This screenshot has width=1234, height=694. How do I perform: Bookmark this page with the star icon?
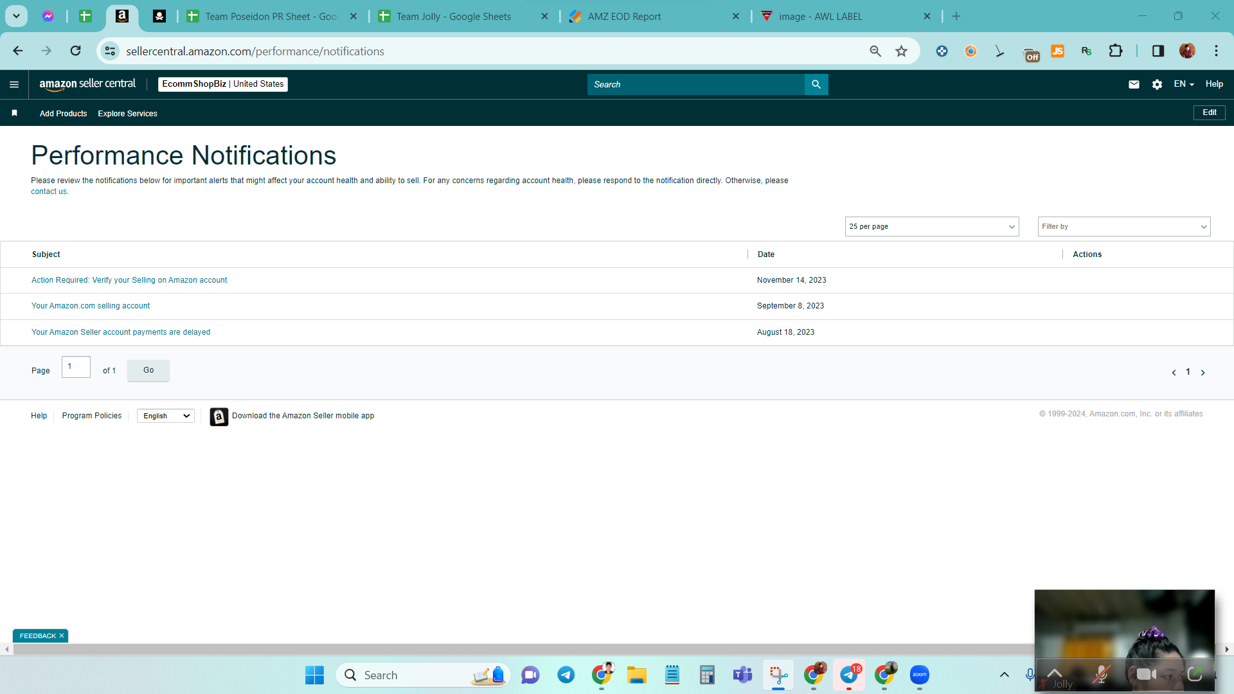pyautogui.click(x=902, y=51)
